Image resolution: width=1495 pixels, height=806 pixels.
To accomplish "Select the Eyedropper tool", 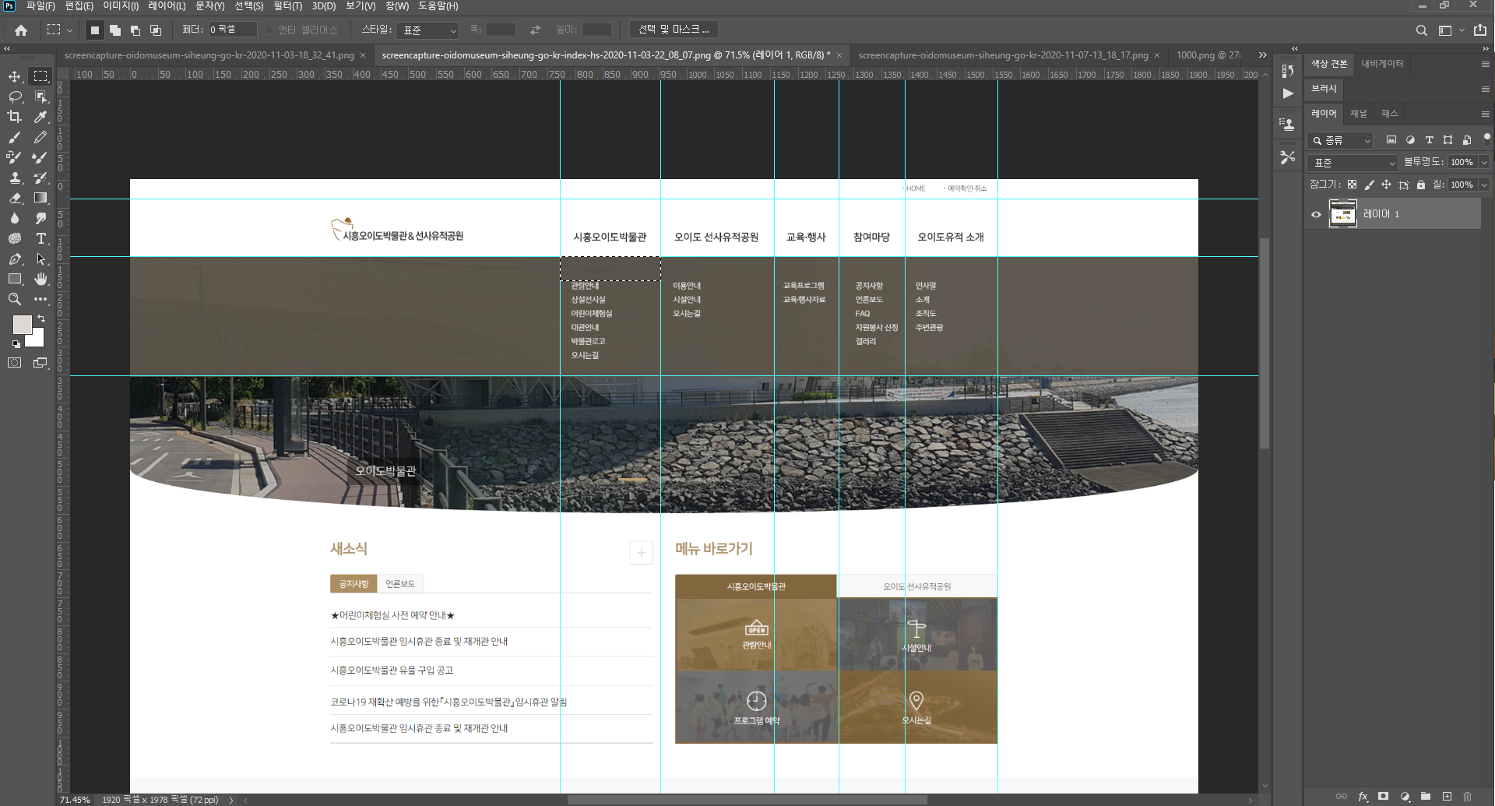I will tap(40, 117).
